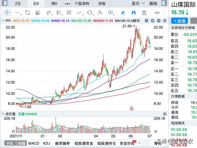
Task: Select the circle drawing tool
Action: (90, 13)
